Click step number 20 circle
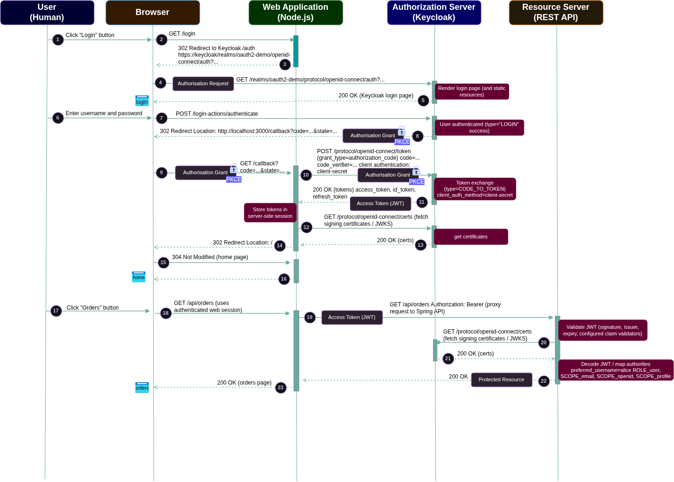Screen dimensions: 674x482 (544, 343)
